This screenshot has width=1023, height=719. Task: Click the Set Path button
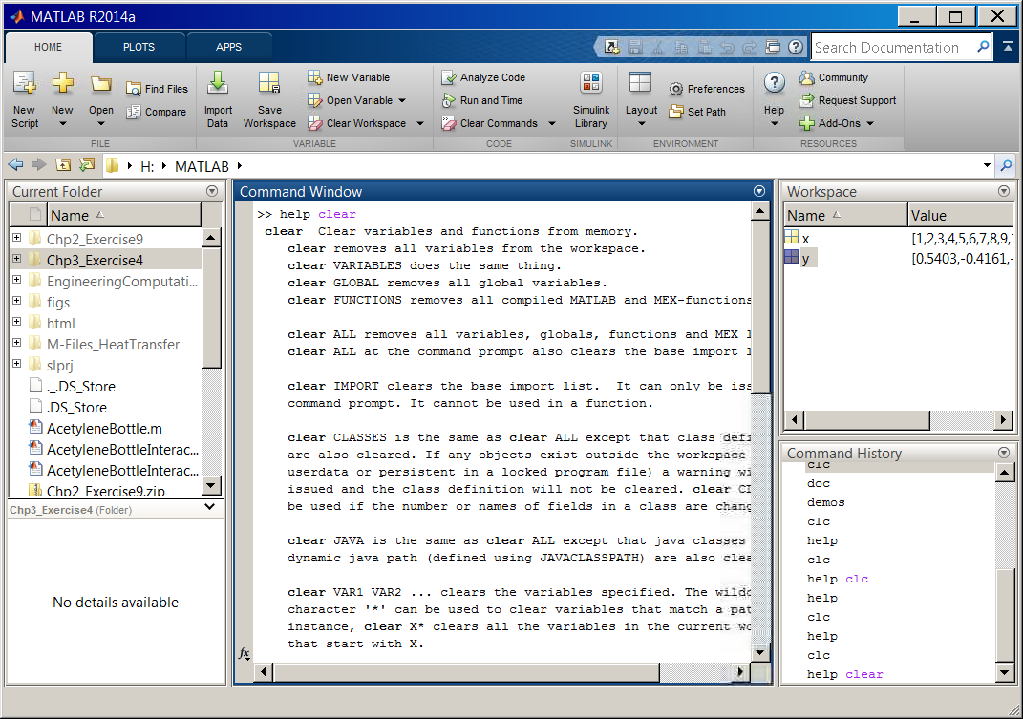coord(697,112)
